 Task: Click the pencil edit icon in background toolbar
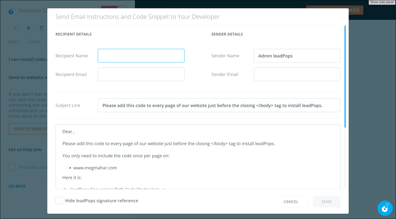(x=15, y=28)
